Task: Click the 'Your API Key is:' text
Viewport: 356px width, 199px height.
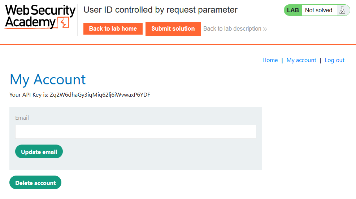Action: 29,95
